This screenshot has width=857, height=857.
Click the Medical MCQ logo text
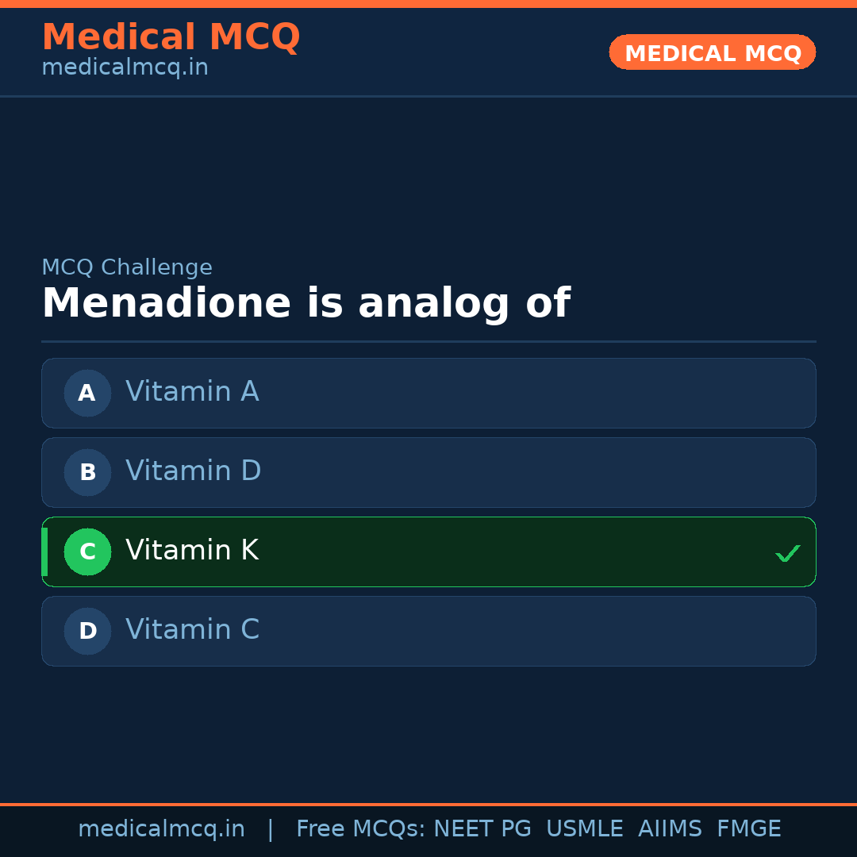click(x=171, y=37)
